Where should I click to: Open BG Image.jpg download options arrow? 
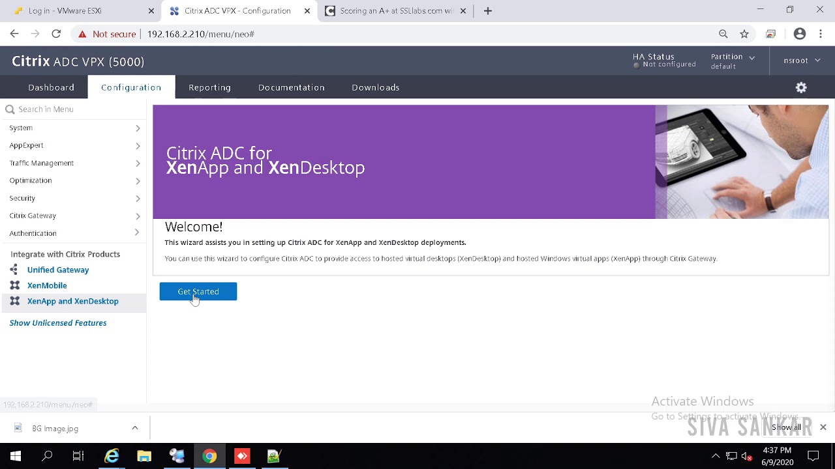[x=135, y=428]
